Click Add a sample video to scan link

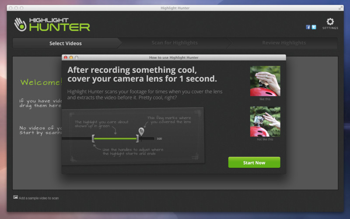pos(38,198)
